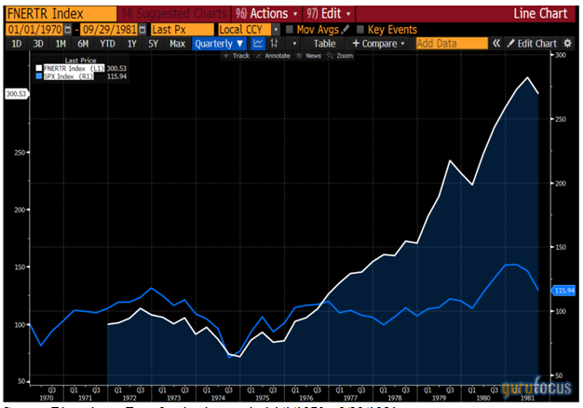Select the candlestick bar chart icon
583x408 pixels.
(x=275, y=44)
